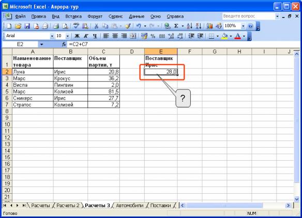Viewport: 302px width, 218px height.
Task: Click the Increase Decimal icon
Action: coord(171,36)
